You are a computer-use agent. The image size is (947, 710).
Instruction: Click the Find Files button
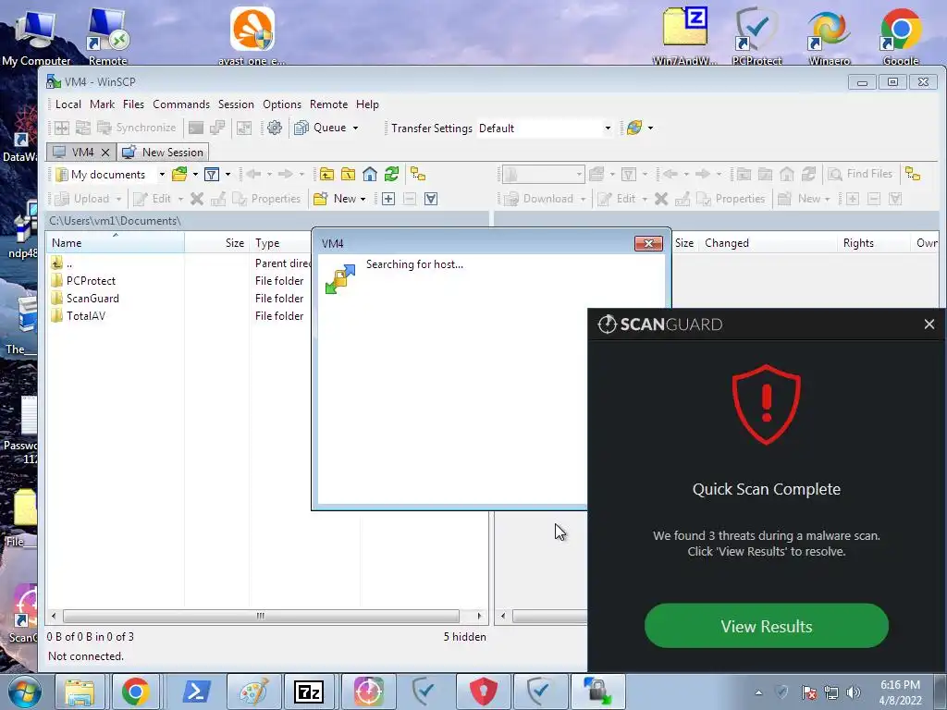[860, 174]
